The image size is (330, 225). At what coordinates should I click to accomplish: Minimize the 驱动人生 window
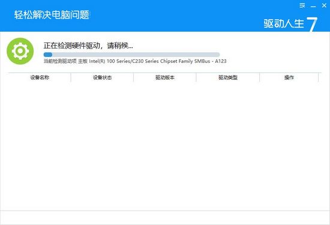[313, 7]
